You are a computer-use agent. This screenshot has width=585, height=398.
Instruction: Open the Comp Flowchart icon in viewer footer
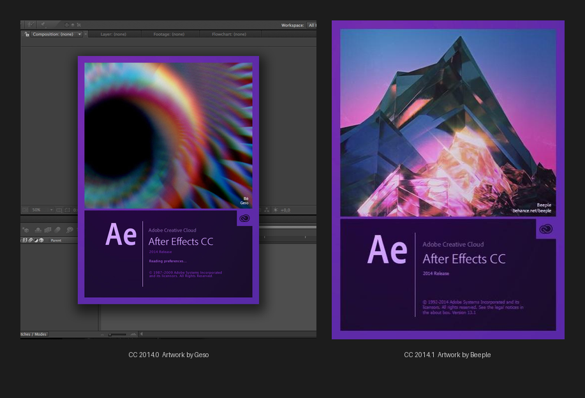click(x=267, y=210)
